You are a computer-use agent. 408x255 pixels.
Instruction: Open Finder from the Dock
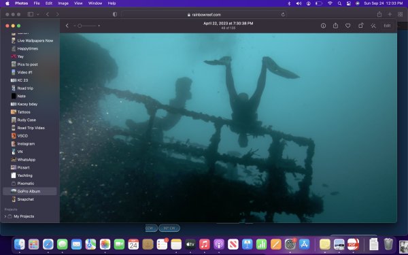pyautogui.click(x=20, y=244)
